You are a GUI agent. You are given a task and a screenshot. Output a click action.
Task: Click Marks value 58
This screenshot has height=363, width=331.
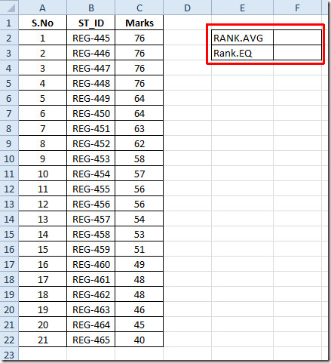(139, 158)
